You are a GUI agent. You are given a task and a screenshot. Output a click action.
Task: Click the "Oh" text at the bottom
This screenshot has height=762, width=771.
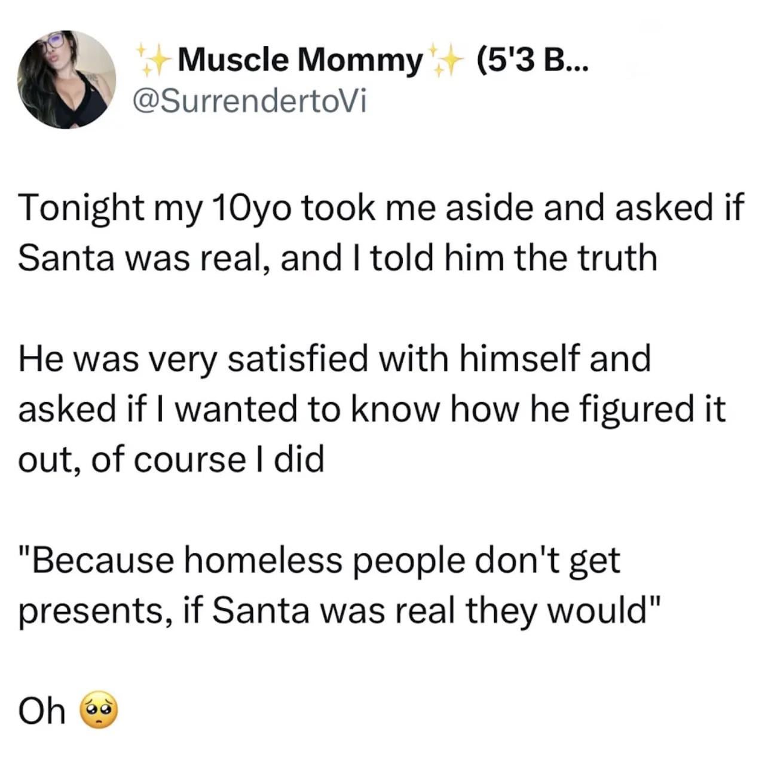pyautogui.click(x=42, y=711)
